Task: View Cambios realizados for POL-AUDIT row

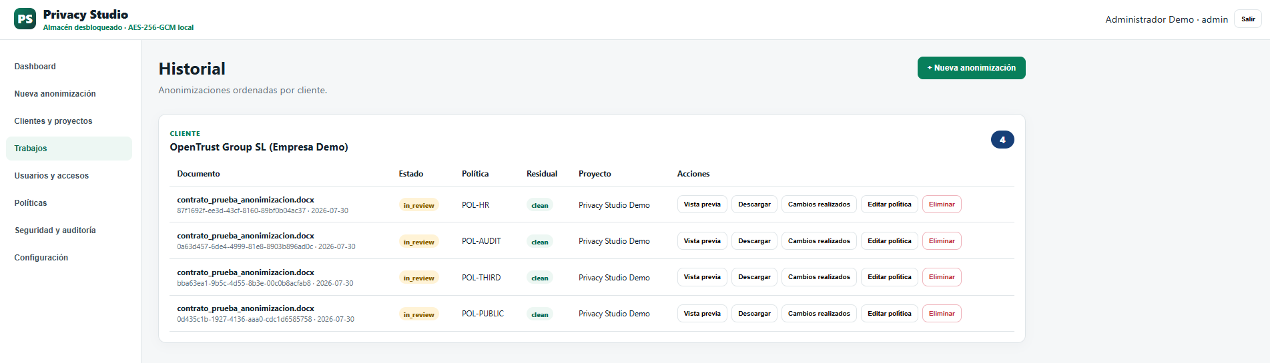Action: (x=819, y=241)
